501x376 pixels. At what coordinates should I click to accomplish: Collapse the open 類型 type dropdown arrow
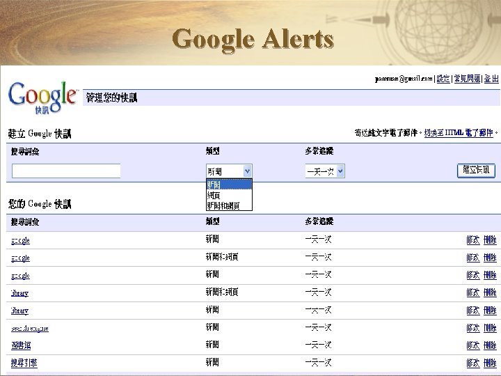(x=247, y=171)
